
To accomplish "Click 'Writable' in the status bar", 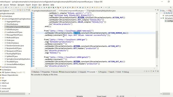I will pyautogui.click(x=79, y=96).
